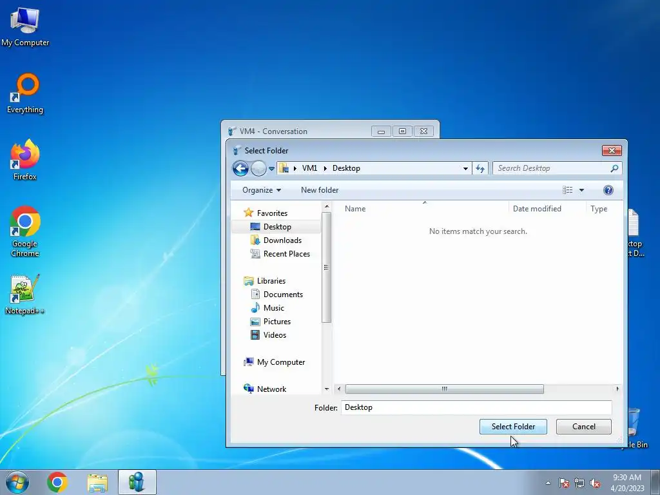This screenshot has width=660, height=495.
Task: Sort by the Type column header
Action: 599,209
